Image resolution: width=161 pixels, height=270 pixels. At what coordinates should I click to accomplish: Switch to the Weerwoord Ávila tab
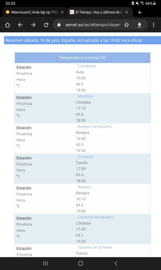(x=32, y=12)
